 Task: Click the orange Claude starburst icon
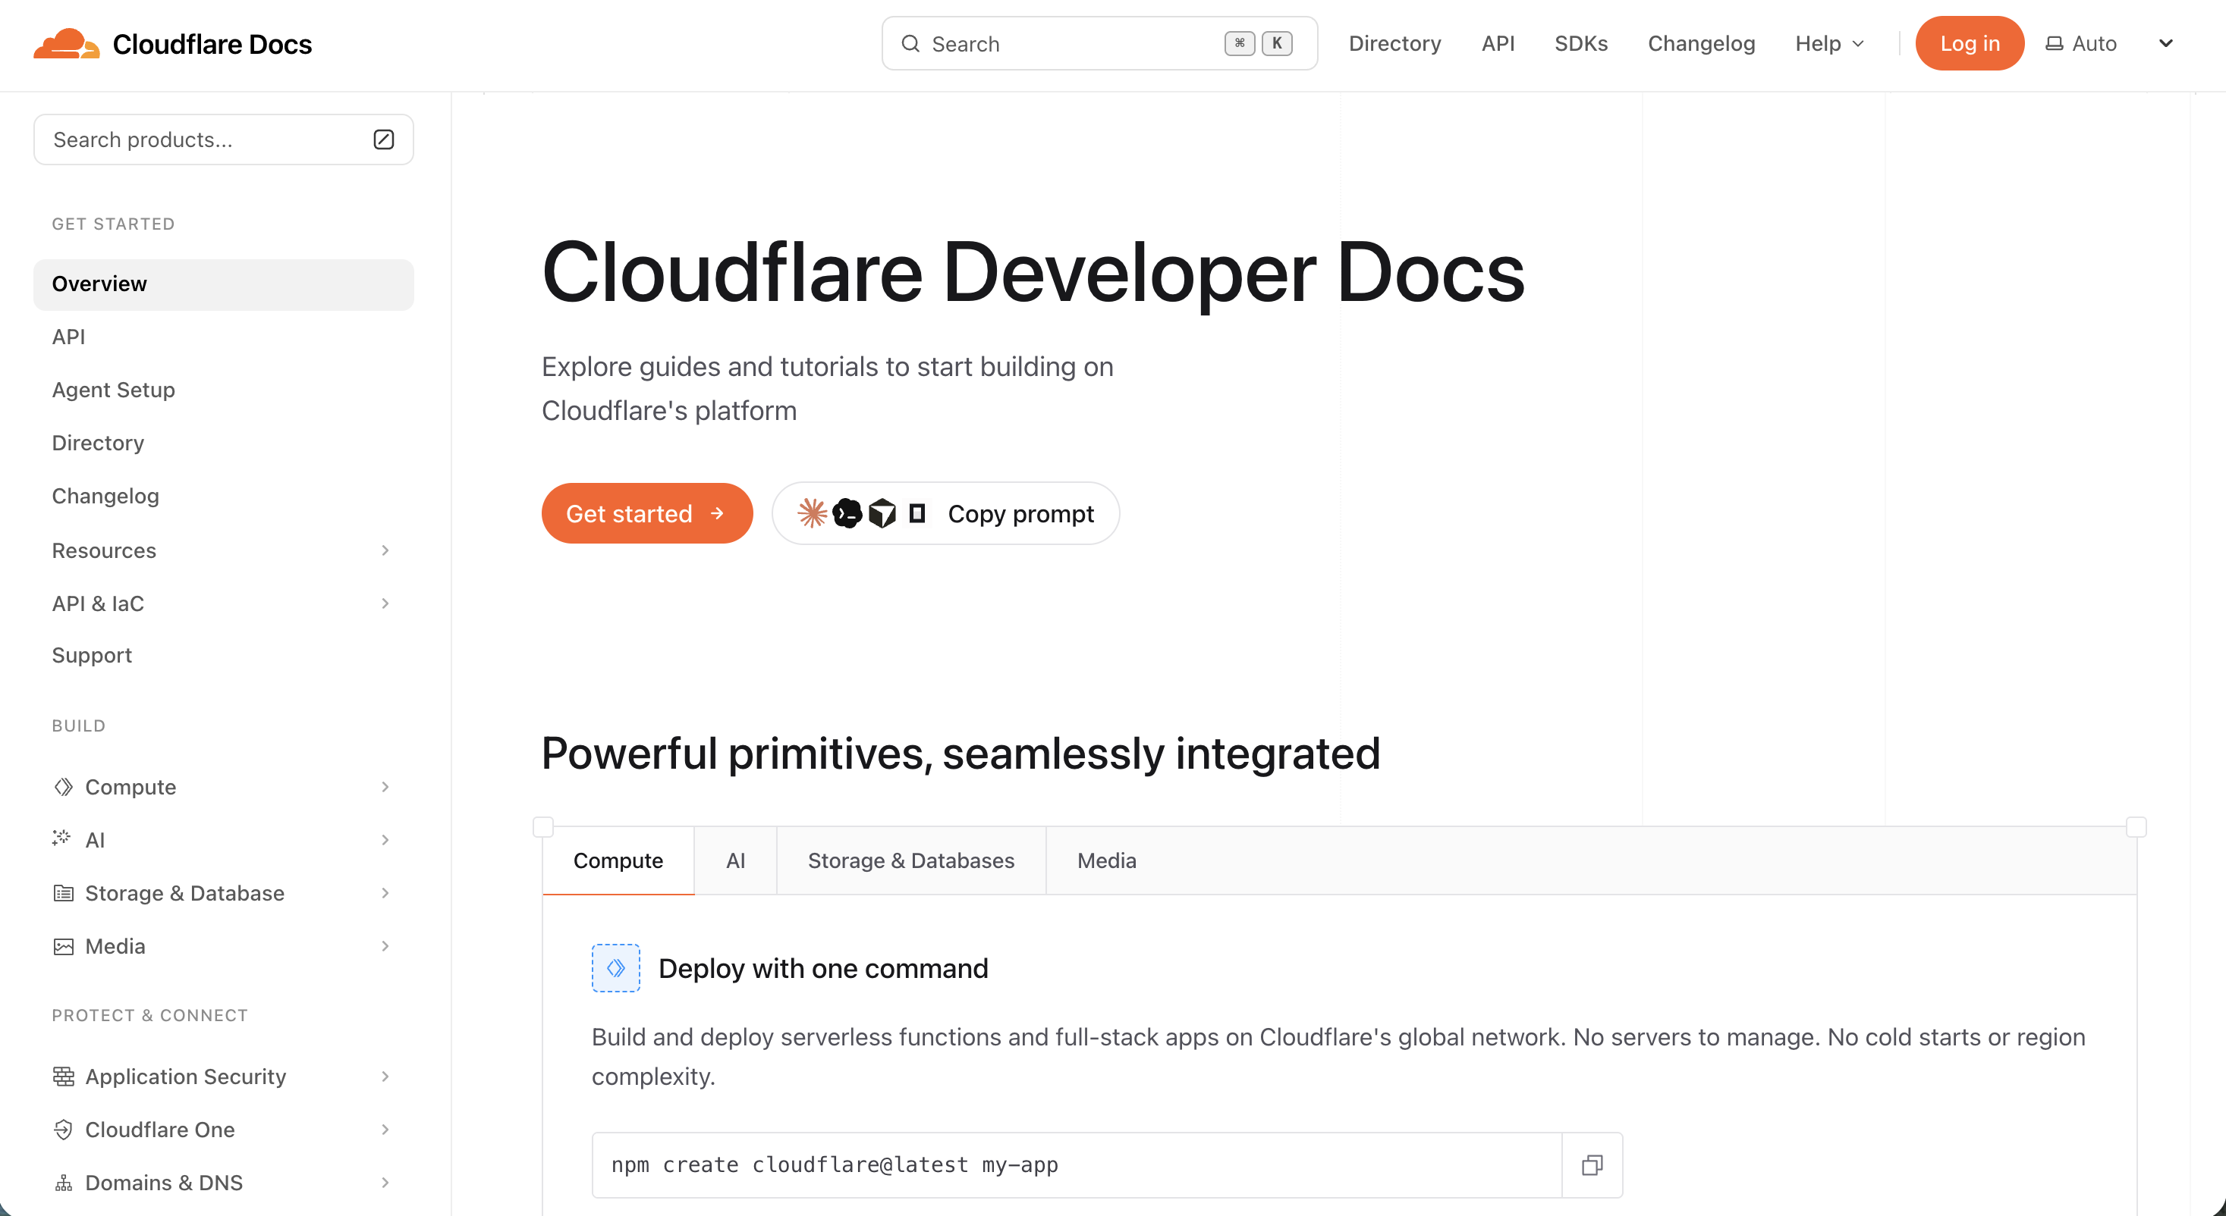point(811,513)
